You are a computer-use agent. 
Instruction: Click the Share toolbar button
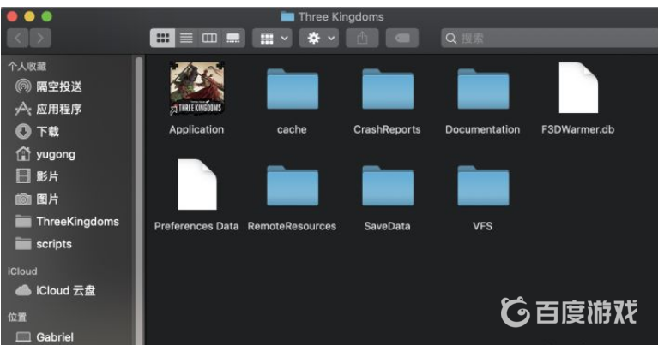pyautogui.click(x=362, y=39)
